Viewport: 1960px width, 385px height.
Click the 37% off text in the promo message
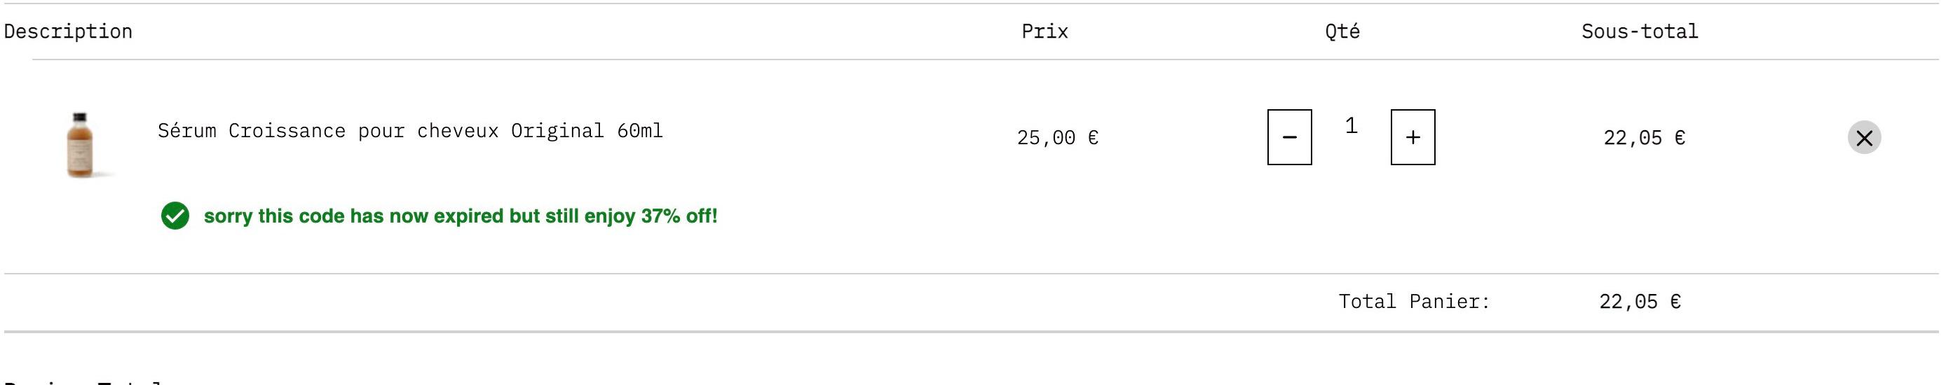[x=679, y=216]
